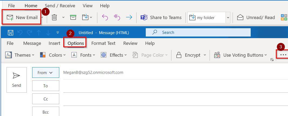
Task: Select the Options tab
Action: [76, 44]
